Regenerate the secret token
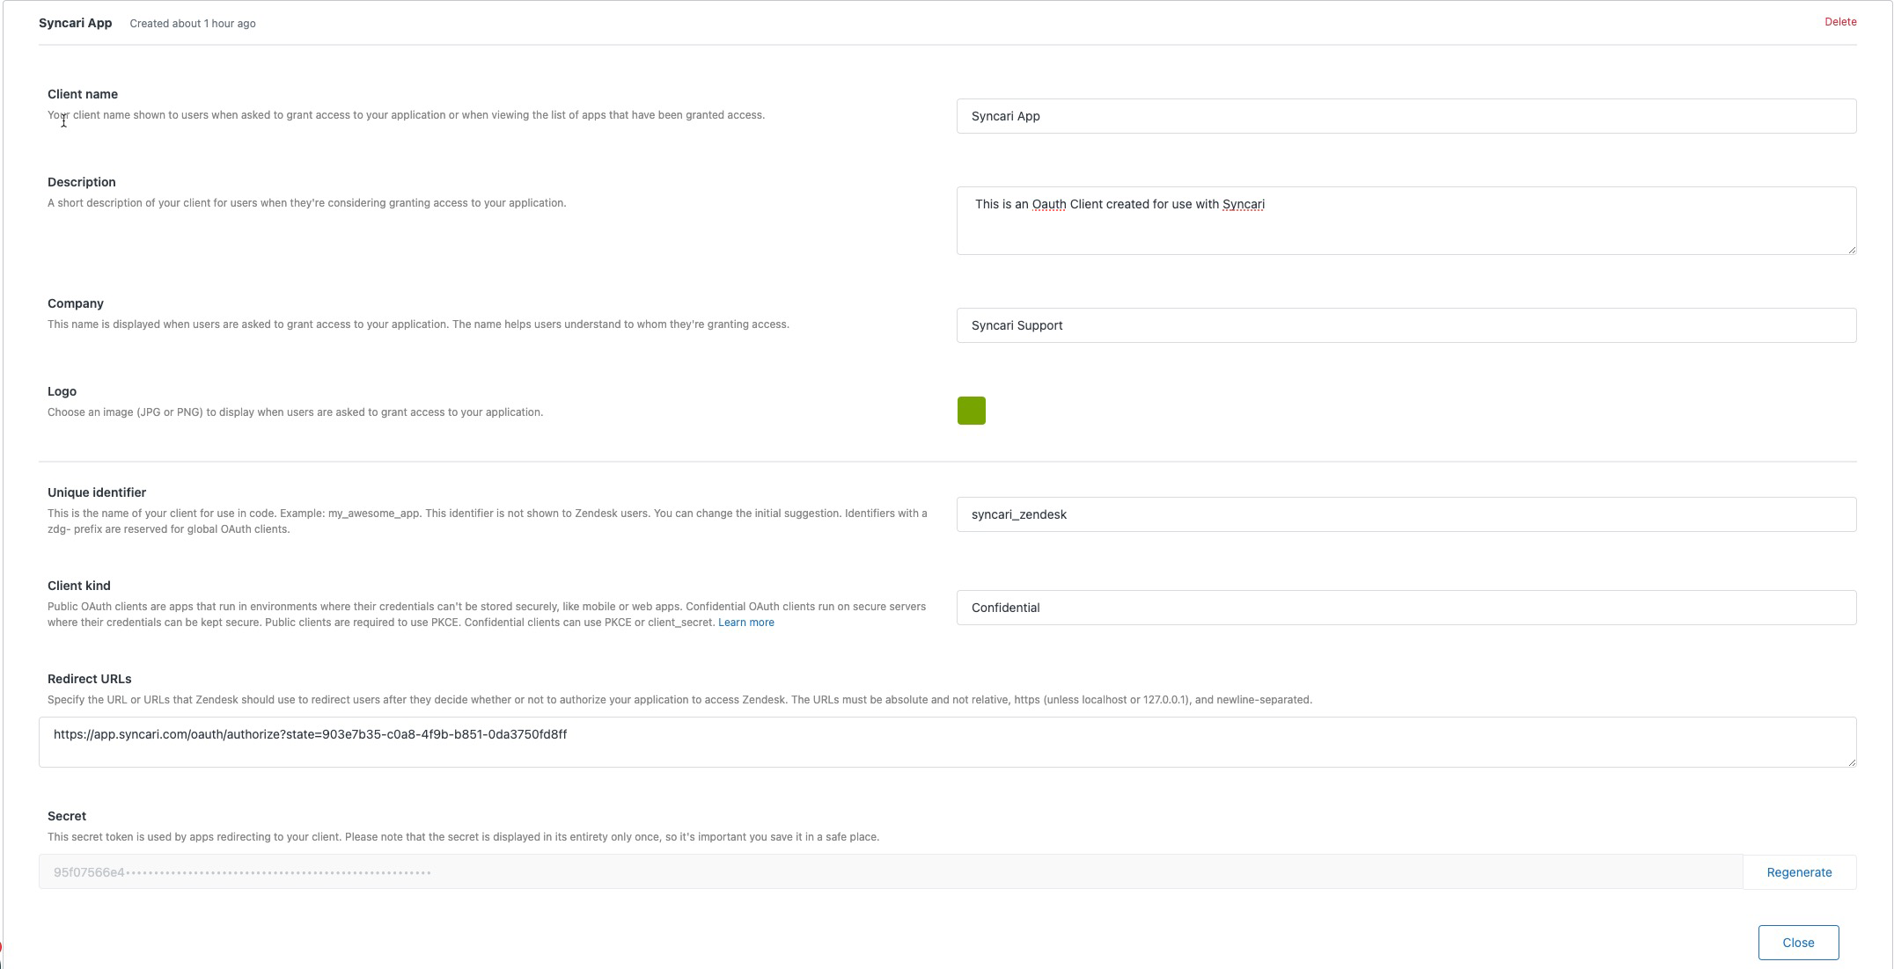 tap(1799, 872)
